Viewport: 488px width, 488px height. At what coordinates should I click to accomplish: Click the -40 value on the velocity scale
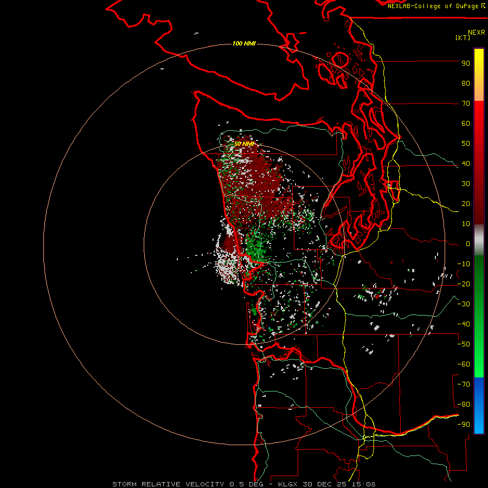(x=464, y=324)
